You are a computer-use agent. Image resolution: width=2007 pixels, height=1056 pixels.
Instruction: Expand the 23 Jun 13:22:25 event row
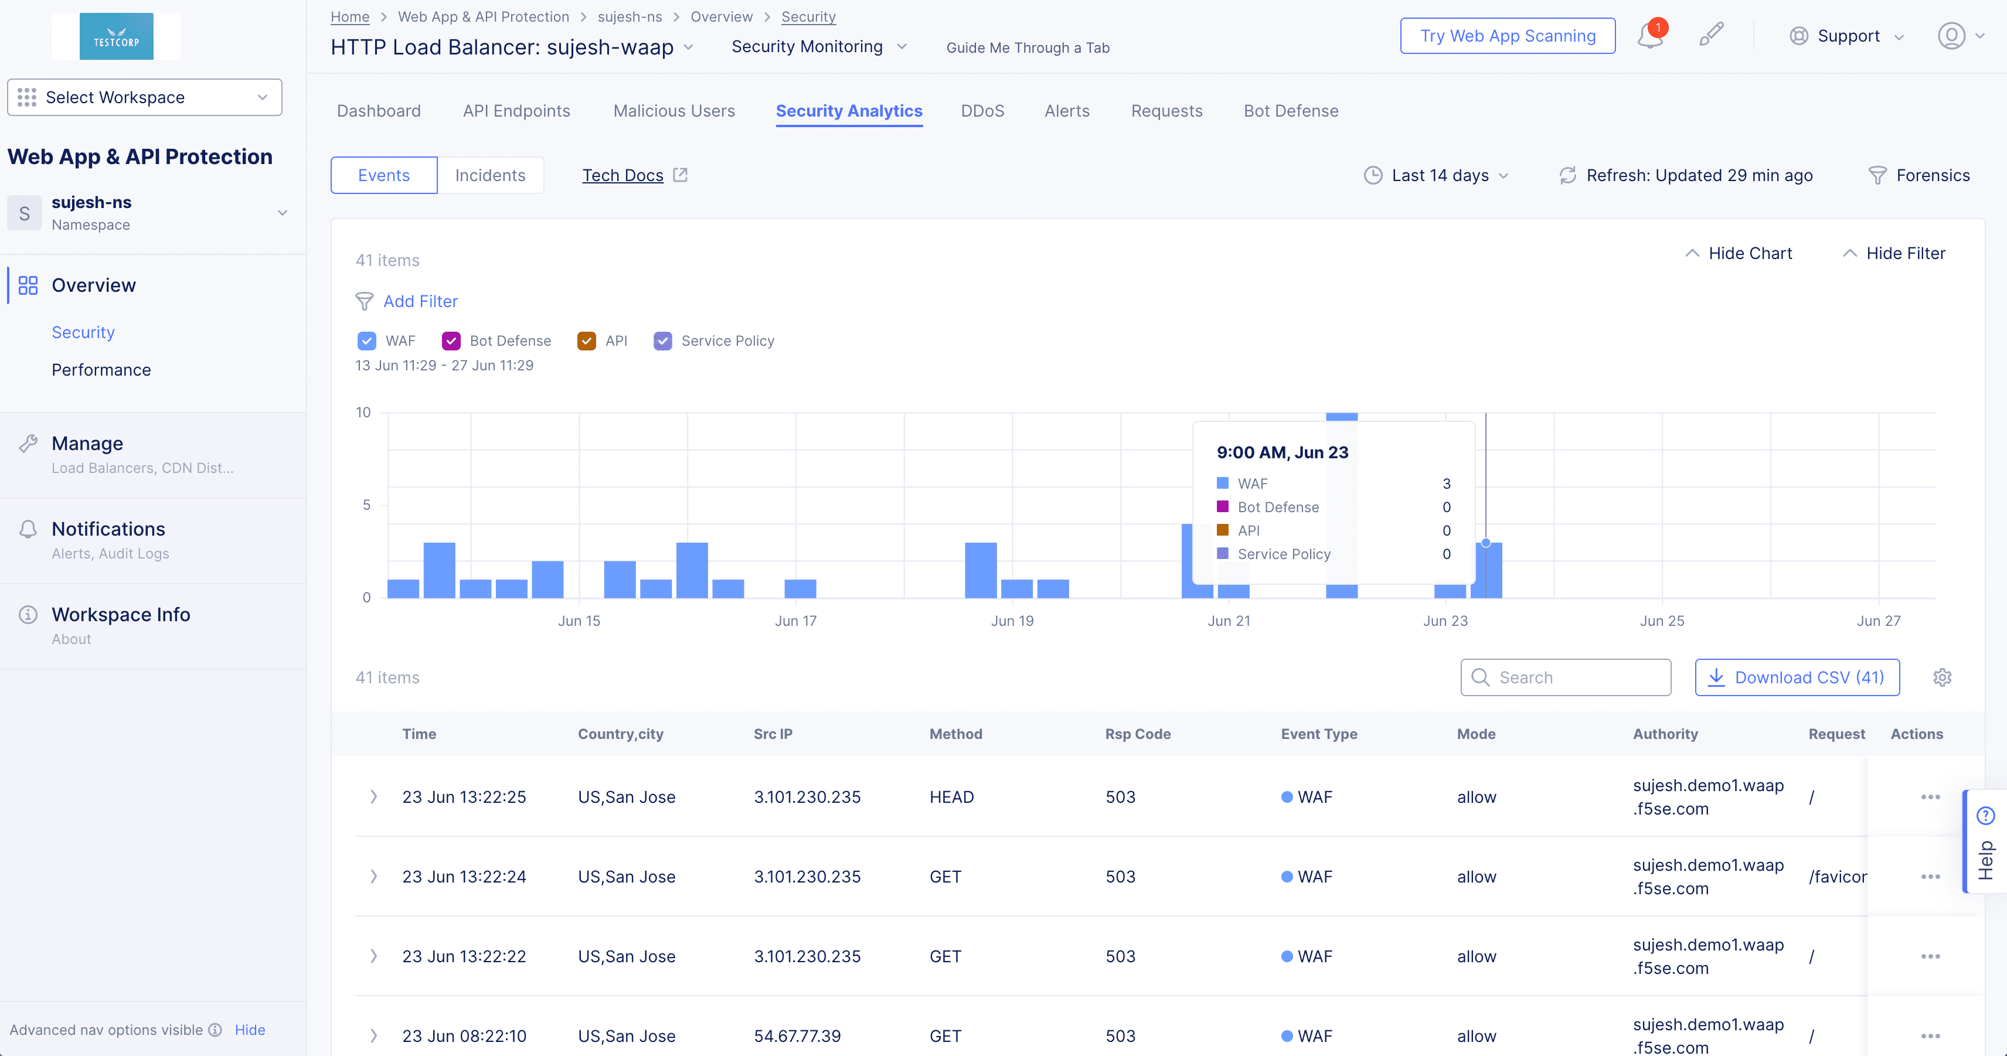373,796
